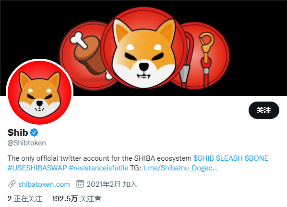
Task: Click the Shib display name
Action: [x=18, y=132]
